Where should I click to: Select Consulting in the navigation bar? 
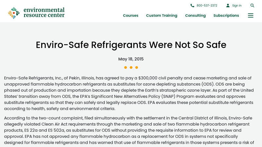195,15
